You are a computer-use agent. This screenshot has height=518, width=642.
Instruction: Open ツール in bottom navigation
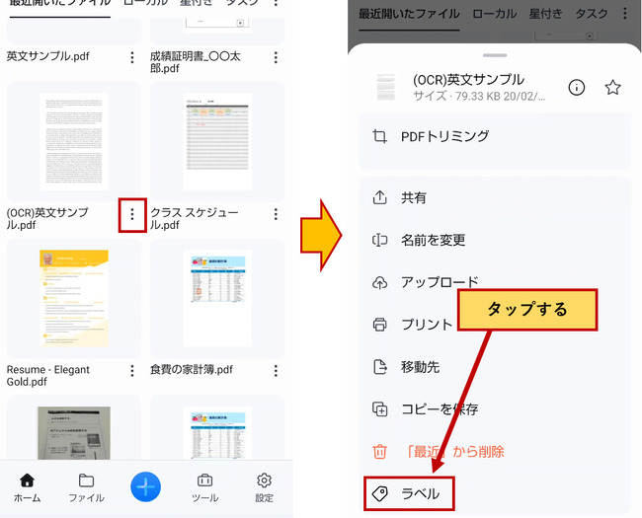point(204,488)
